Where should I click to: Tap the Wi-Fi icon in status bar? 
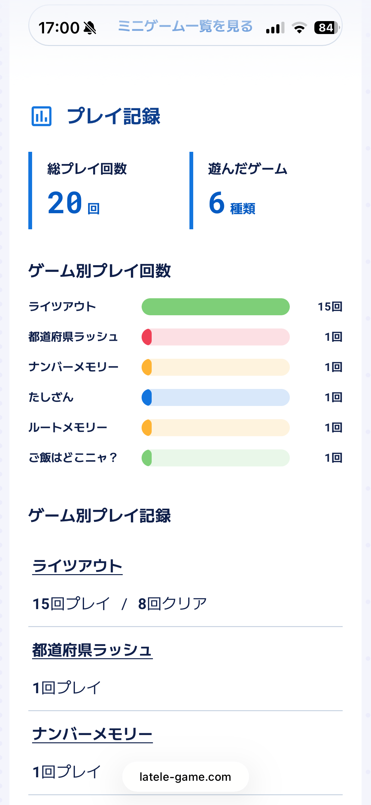click(x=299, y=28)
